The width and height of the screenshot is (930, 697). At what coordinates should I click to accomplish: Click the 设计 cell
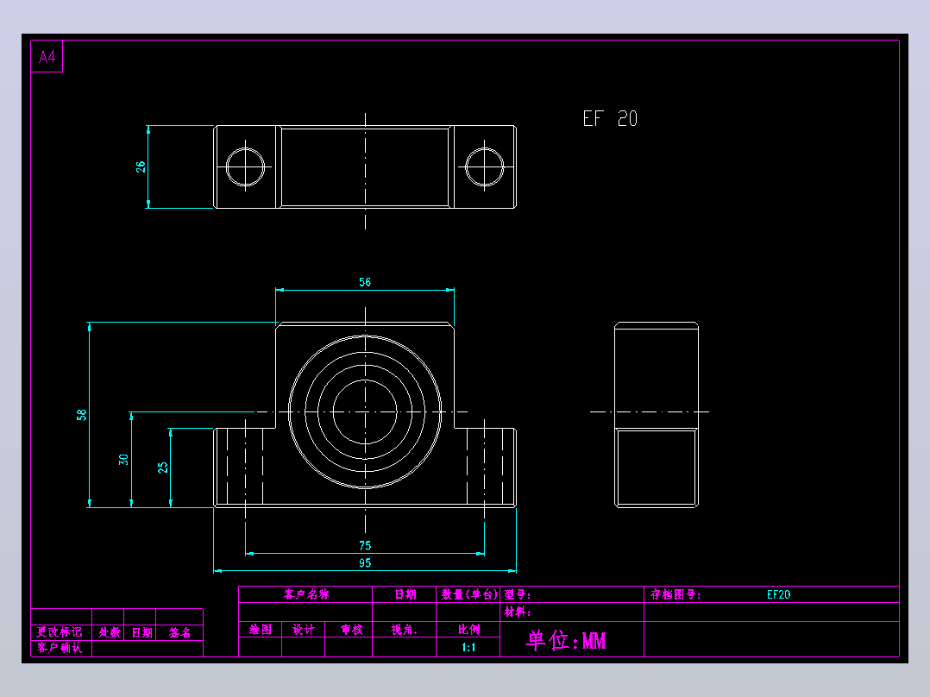(304, 630)
